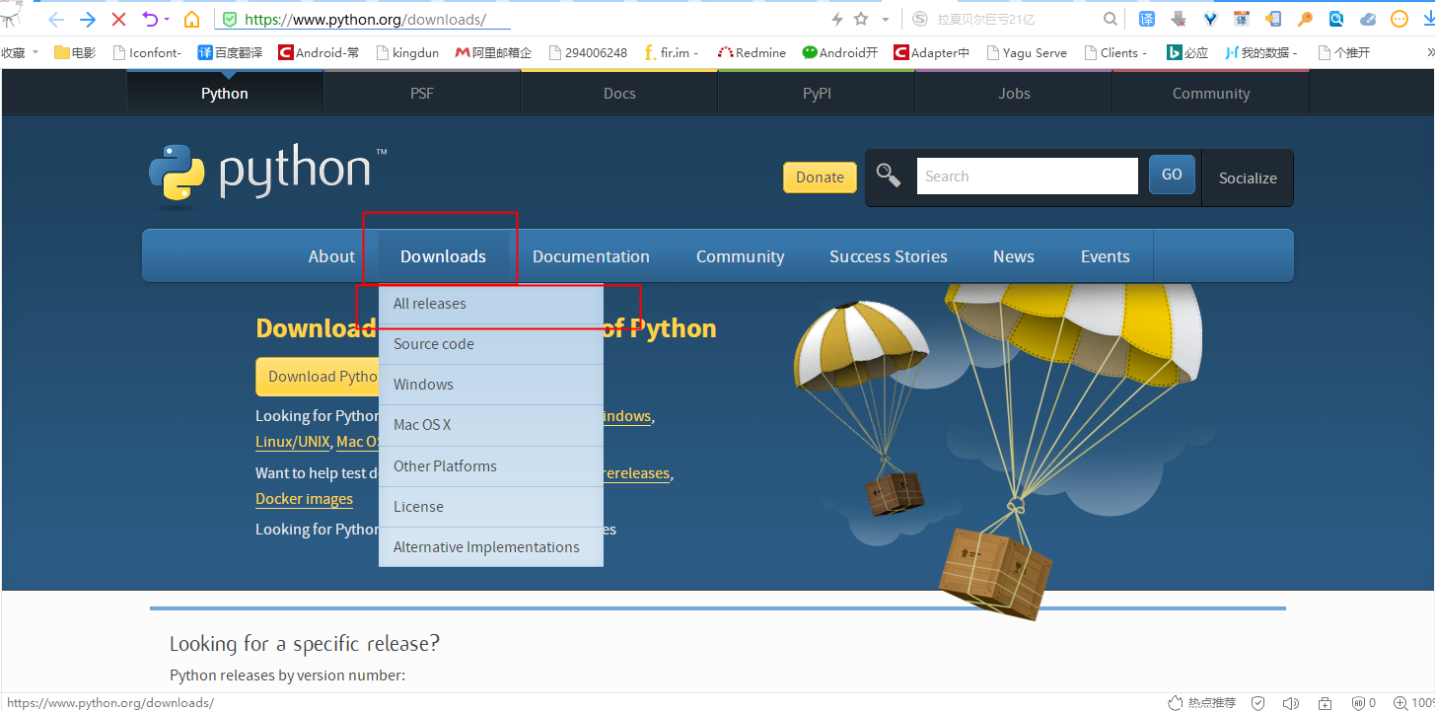Viewport: 1435px width, 711px height.
Task: Open 热点推荐 in the status bar
Action: pyautogui.click(x=1202, y=703)
